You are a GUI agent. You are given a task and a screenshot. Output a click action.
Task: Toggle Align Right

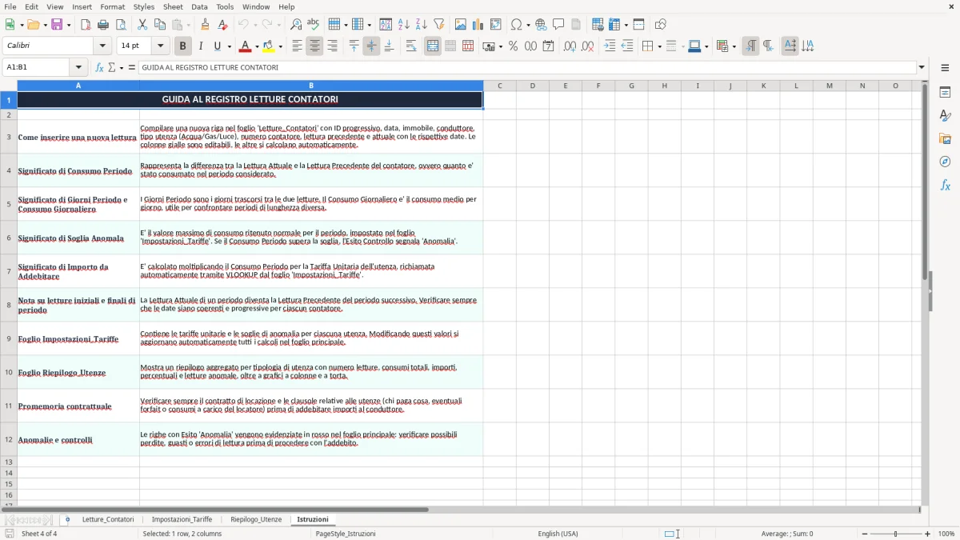[x=332, y=46]
